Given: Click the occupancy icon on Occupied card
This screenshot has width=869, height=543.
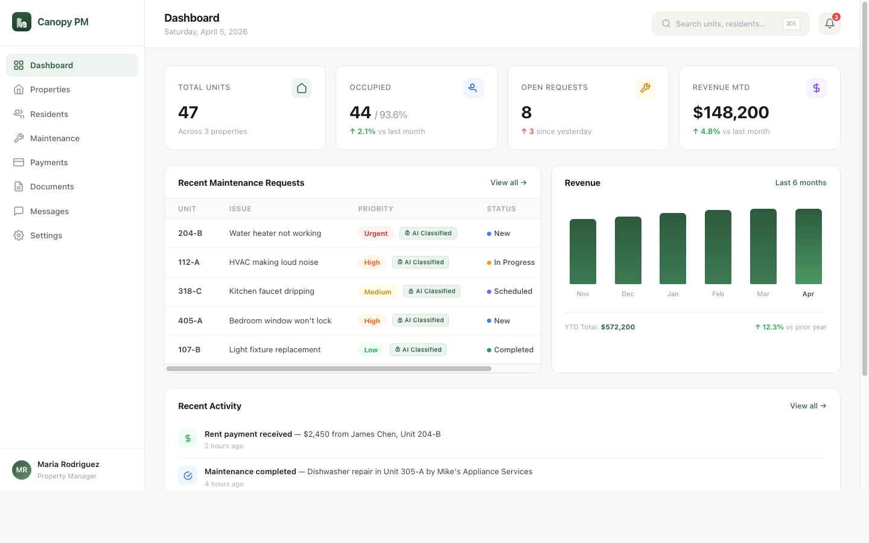Looking at the screenshot, I should click(473, 87).
